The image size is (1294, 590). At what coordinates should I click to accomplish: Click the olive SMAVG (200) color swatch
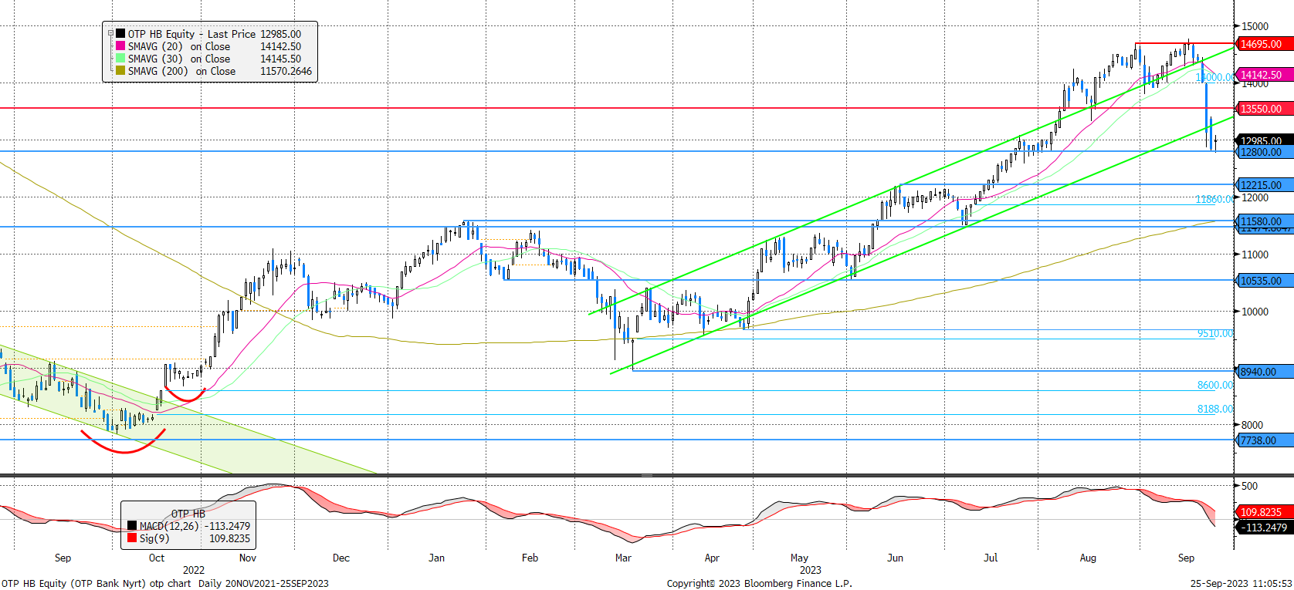pyautogui.click(x=120, y=71)
